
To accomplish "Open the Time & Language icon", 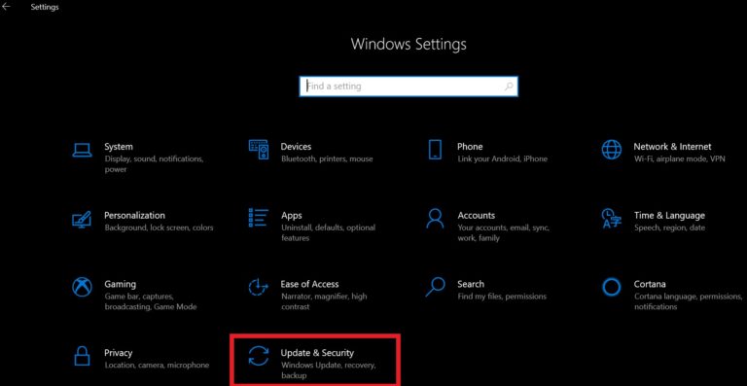I will (x=611, y=219).
